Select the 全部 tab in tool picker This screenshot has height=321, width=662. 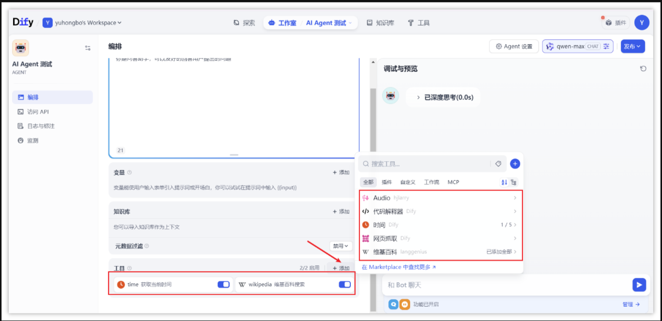[x=368, y=182]
